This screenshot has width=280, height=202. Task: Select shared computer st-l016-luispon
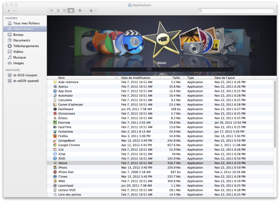pos(25,75)
